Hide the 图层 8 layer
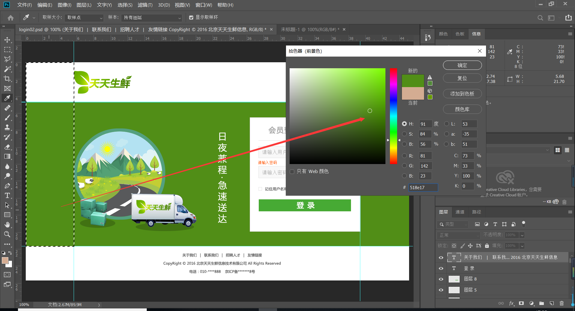This screenshot has height=311, width=575. 441,279
